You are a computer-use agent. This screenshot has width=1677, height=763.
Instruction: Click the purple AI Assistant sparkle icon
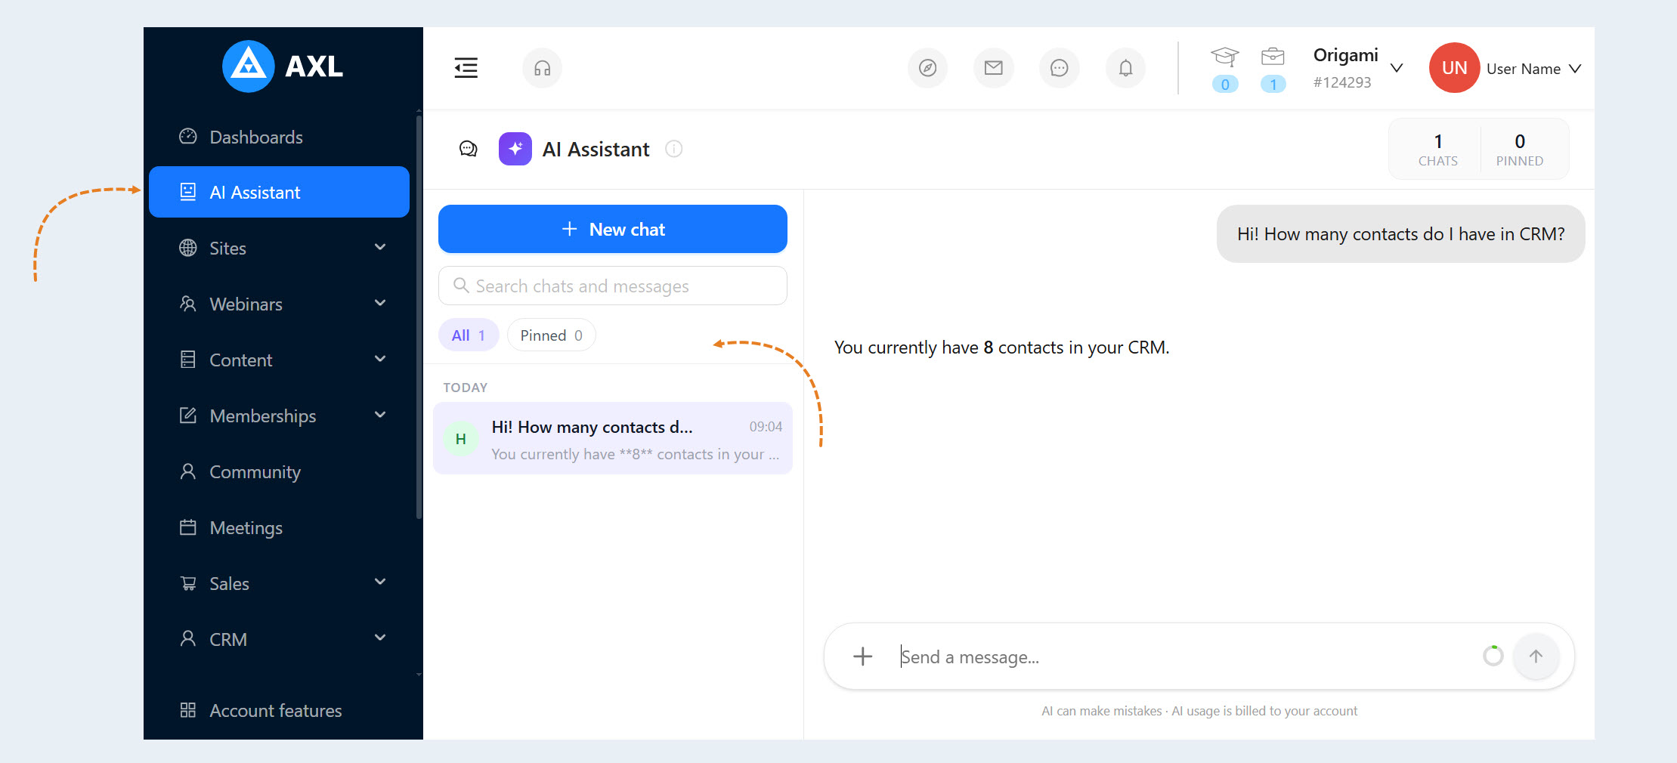coord(515,149)
